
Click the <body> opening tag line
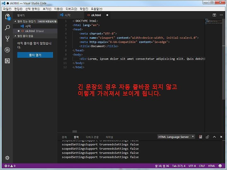click(x=78, y=55)
